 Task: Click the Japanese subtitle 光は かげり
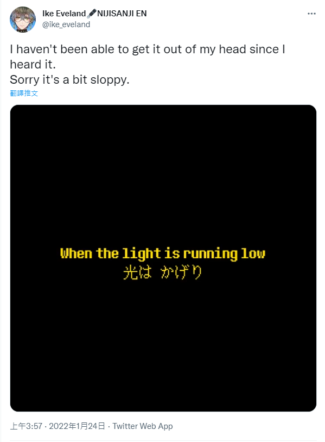163,272
